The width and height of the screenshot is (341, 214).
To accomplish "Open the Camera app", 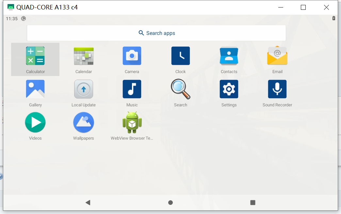I will coord(132,56).
